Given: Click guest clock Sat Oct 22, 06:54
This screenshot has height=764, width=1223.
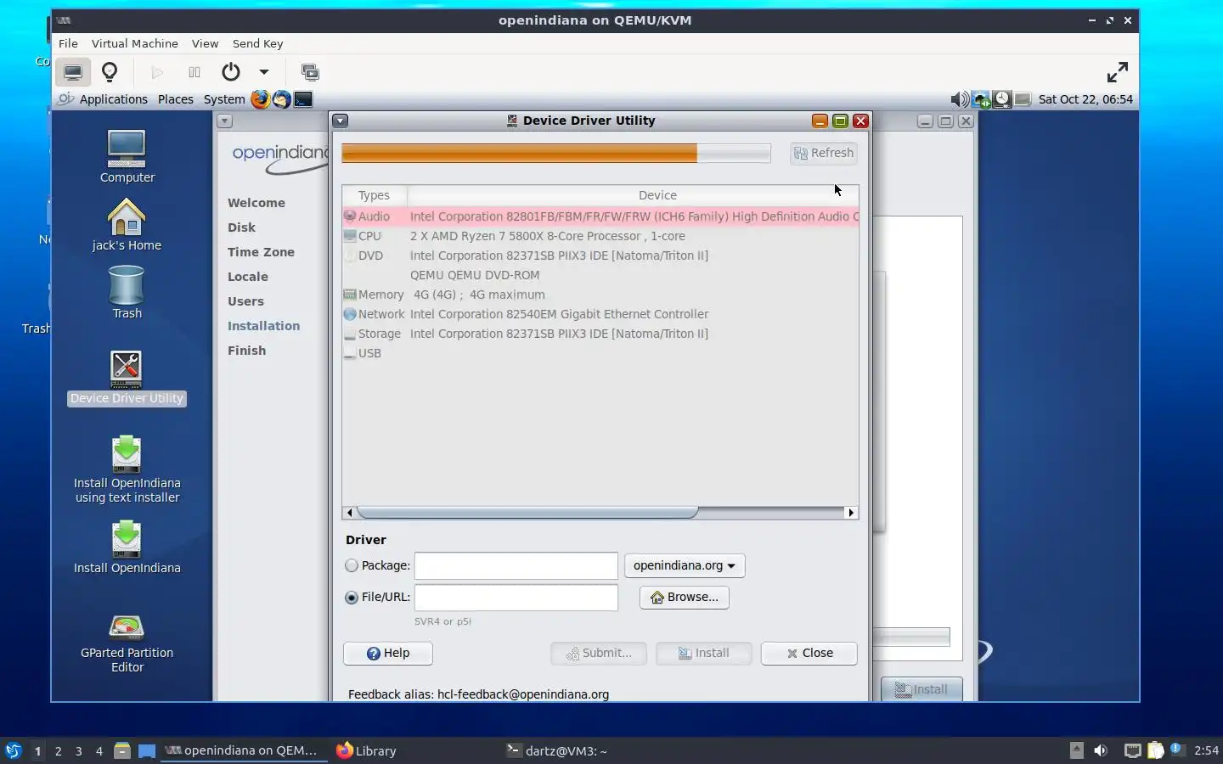Looking at the screenshot, I should (x=1085, y=99).
